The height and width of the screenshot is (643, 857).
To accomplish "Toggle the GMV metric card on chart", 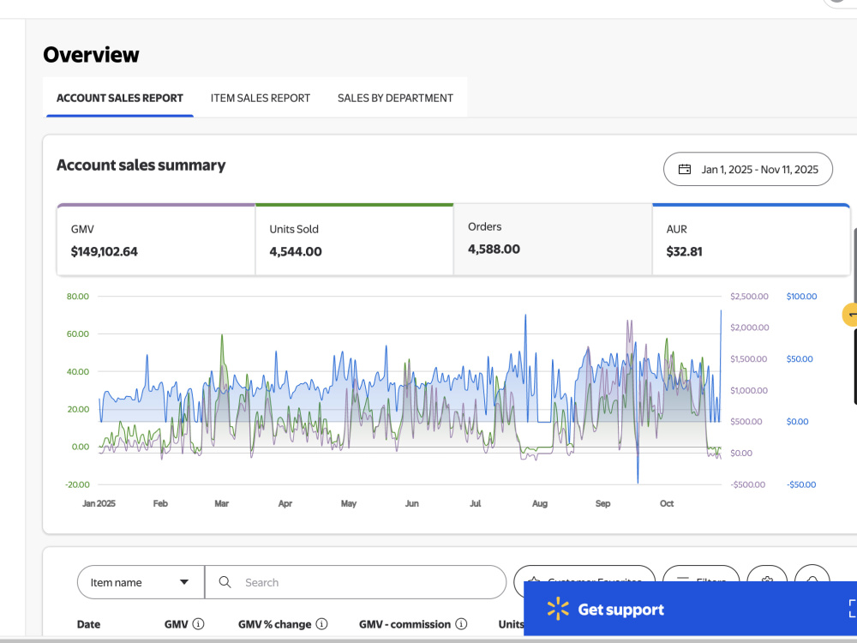I will coord(156,239).
